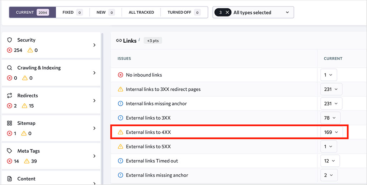Open External links to 3XX count dropdown

330,118
